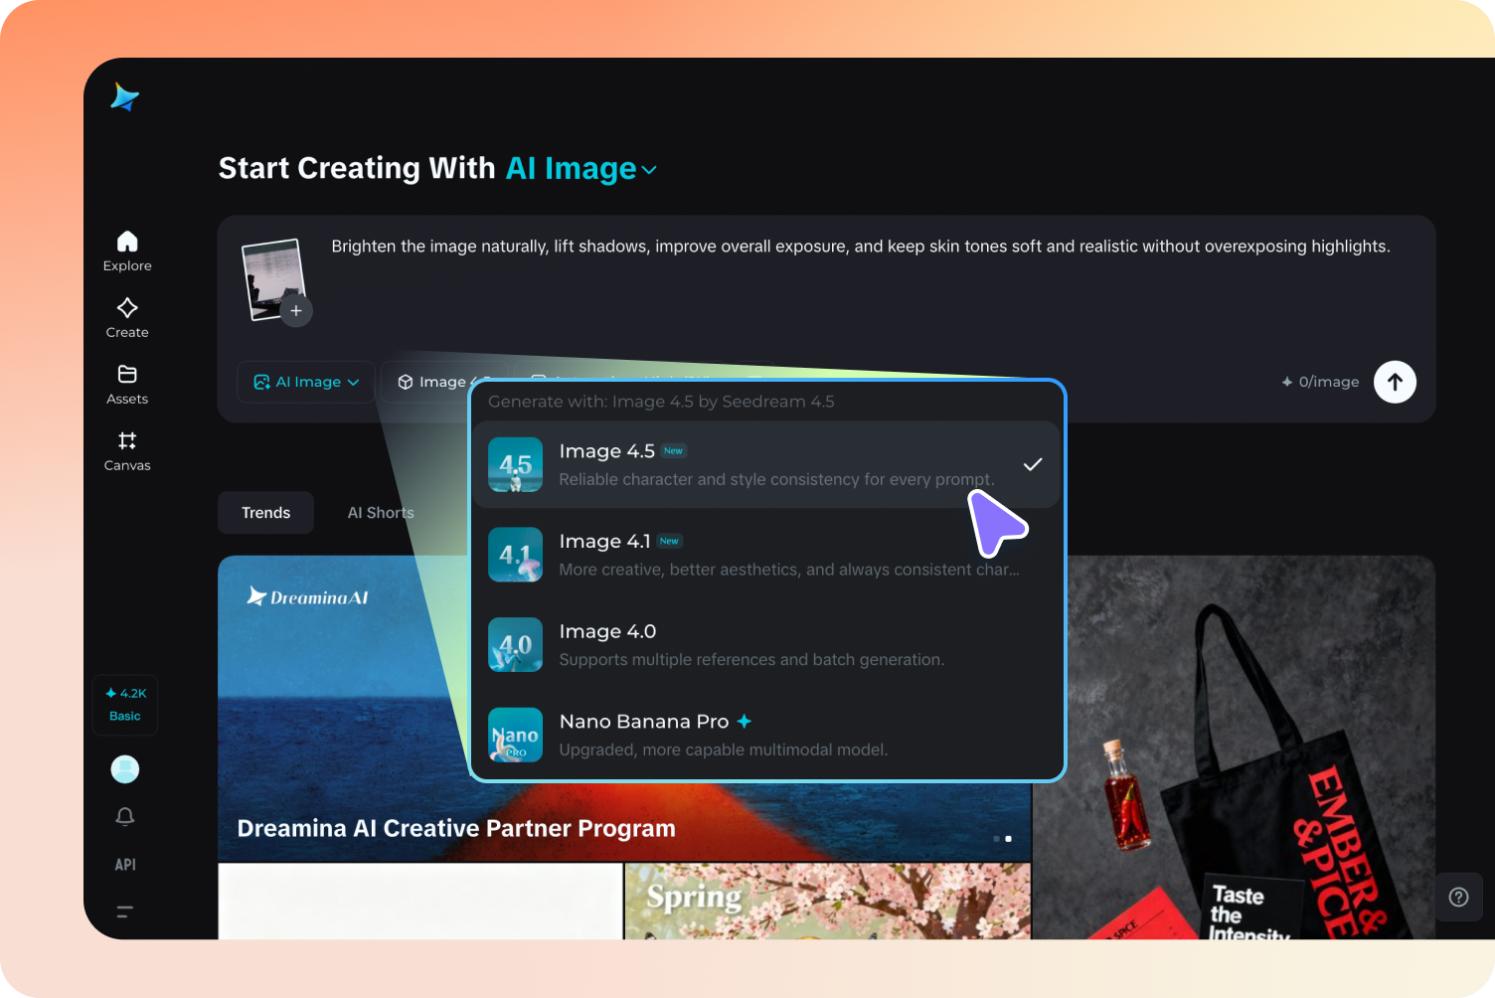Image resolution: width=1495 pixels, height=998 pixels.
Task: Open the Spring cherry blossom thumbnail
Action: (x=828, y=902)
